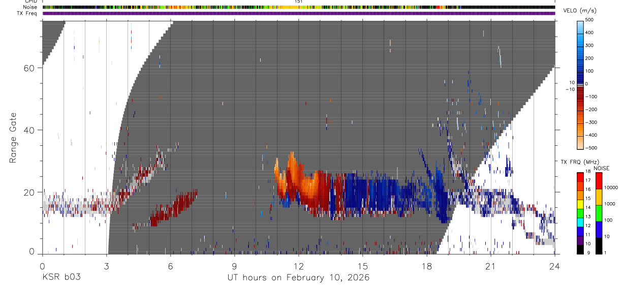Viewport: 624px width, 288px height.
Task: Click the purple TX Freq strip above the plot
Action: (298, 13)
